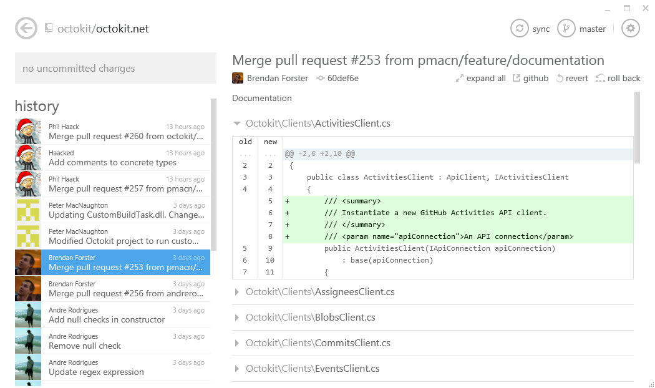Open the gear settings icon

(630, 29)
